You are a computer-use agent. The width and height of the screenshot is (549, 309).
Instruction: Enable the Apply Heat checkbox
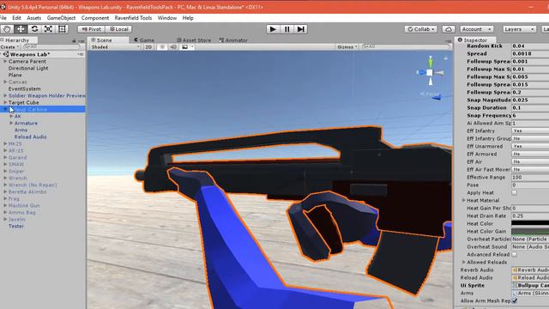pos(514,192)
